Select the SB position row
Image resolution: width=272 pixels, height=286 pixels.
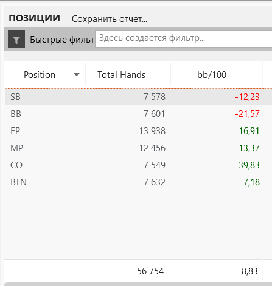point(138,97)
